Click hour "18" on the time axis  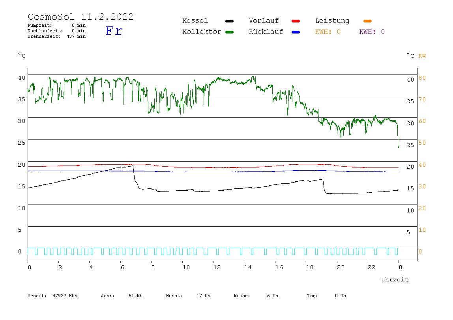(x=310, y=268)
